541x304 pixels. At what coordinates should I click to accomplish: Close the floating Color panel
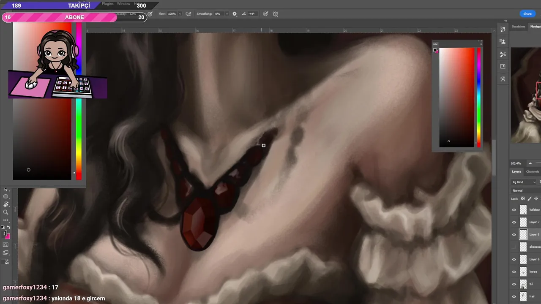(481, 41)
